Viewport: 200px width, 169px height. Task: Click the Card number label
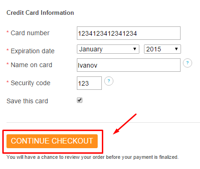pos(30,33)
